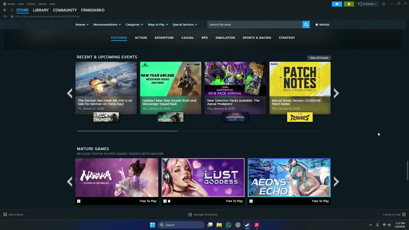This screenshot has height=230, width=409.
Task: Previous arrow in Recent & Upcoming Events
Action: click(70, 93)
